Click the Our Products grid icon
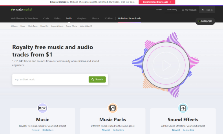The width and height of the screenshot is (223, 134). pos(183,10)
